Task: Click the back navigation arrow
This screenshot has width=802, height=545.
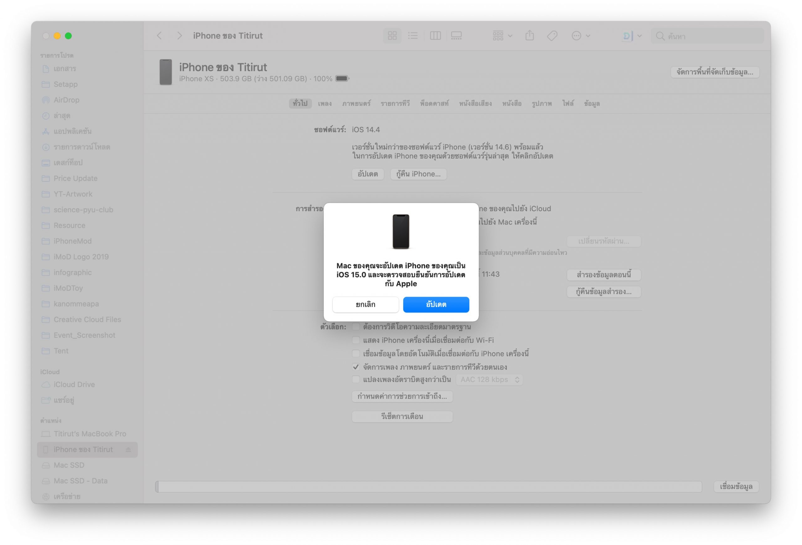Action: pyautogui.click(x=159, y=35)
